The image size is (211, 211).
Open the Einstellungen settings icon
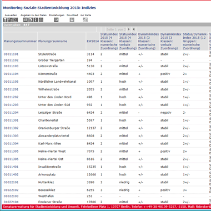(56, 20)
